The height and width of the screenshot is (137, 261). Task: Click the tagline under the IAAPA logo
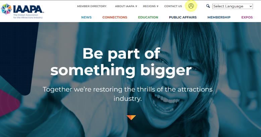28,16
